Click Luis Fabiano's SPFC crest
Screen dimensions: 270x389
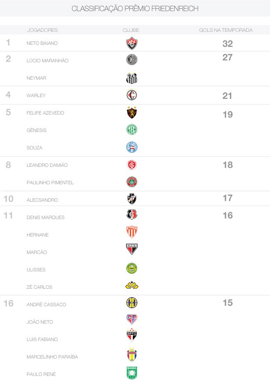[132, 335]
